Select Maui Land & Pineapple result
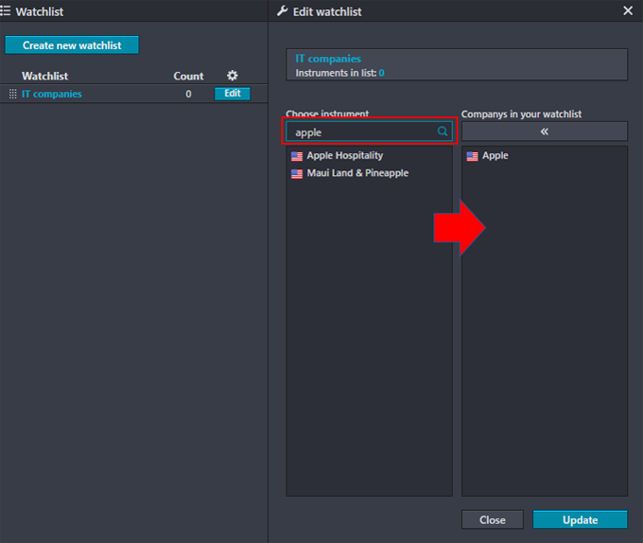Image resolution: width=643 pixels, height=543 pixels. tap(357, 173)
